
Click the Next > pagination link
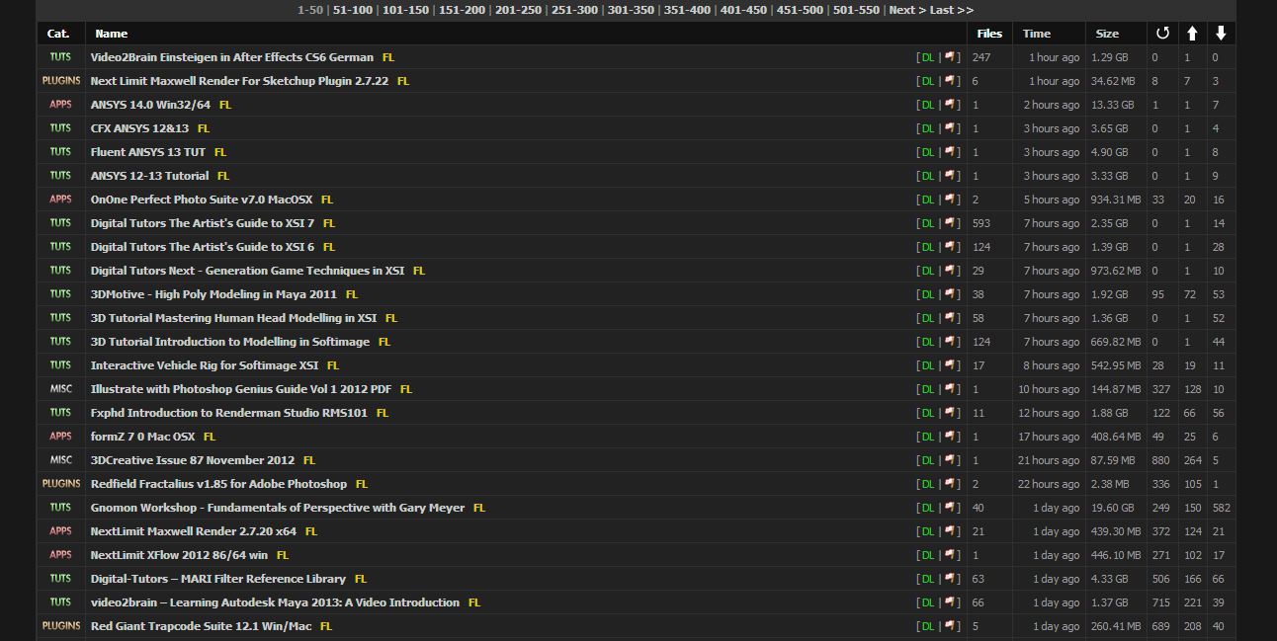click(907, 10)
